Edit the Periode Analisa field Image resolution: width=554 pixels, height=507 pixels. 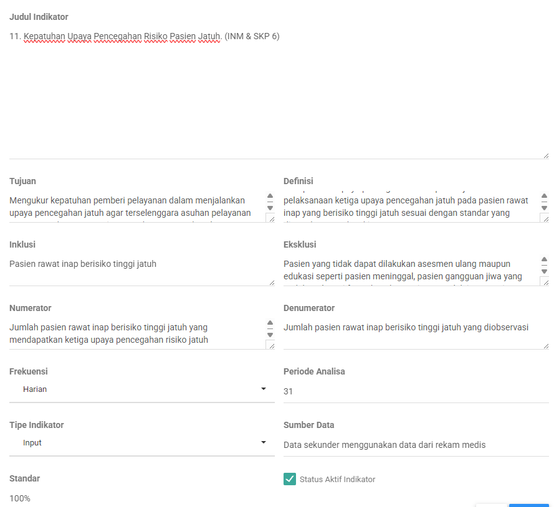416,392
